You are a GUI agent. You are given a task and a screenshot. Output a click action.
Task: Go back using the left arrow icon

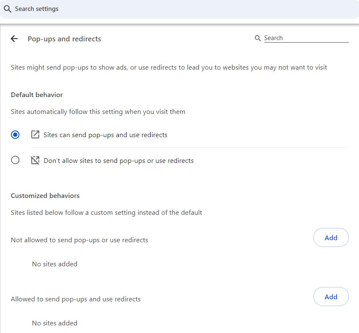point(14,39)
